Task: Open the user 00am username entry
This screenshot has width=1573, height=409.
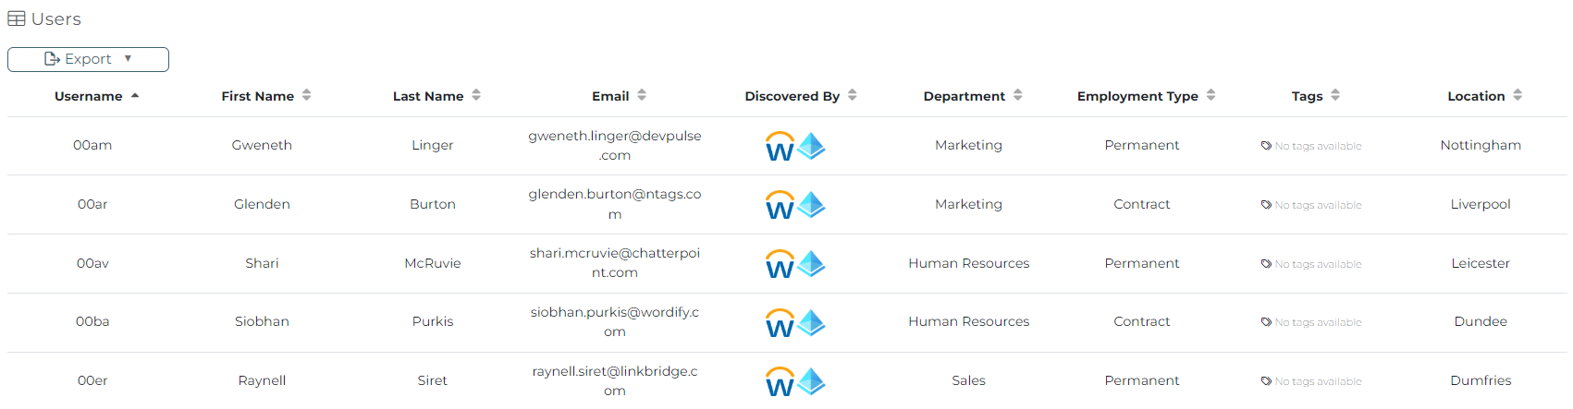Action: click(x=92, y=145)
